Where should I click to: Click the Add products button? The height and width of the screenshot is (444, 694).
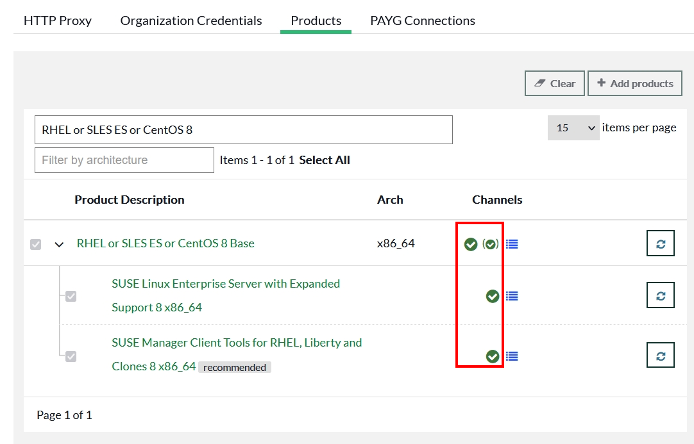pos(635,83)
